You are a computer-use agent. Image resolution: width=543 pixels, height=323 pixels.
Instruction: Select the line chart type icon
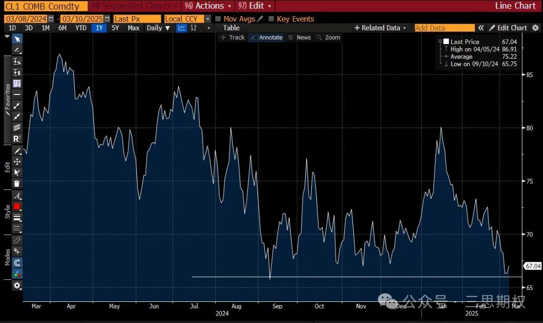pos(182,28)
